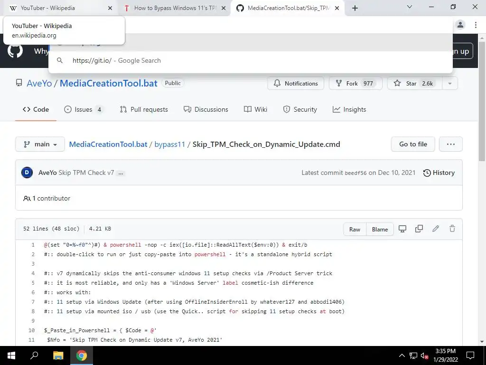
Task: Click 52 lines (48 sloc) file info
Action: click(51, 229)
